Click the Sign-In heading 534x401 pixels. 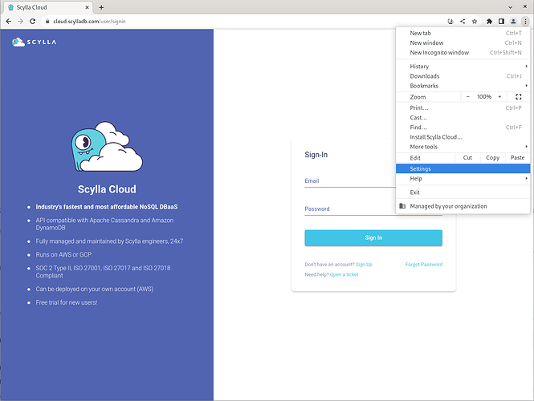[316, 155]
